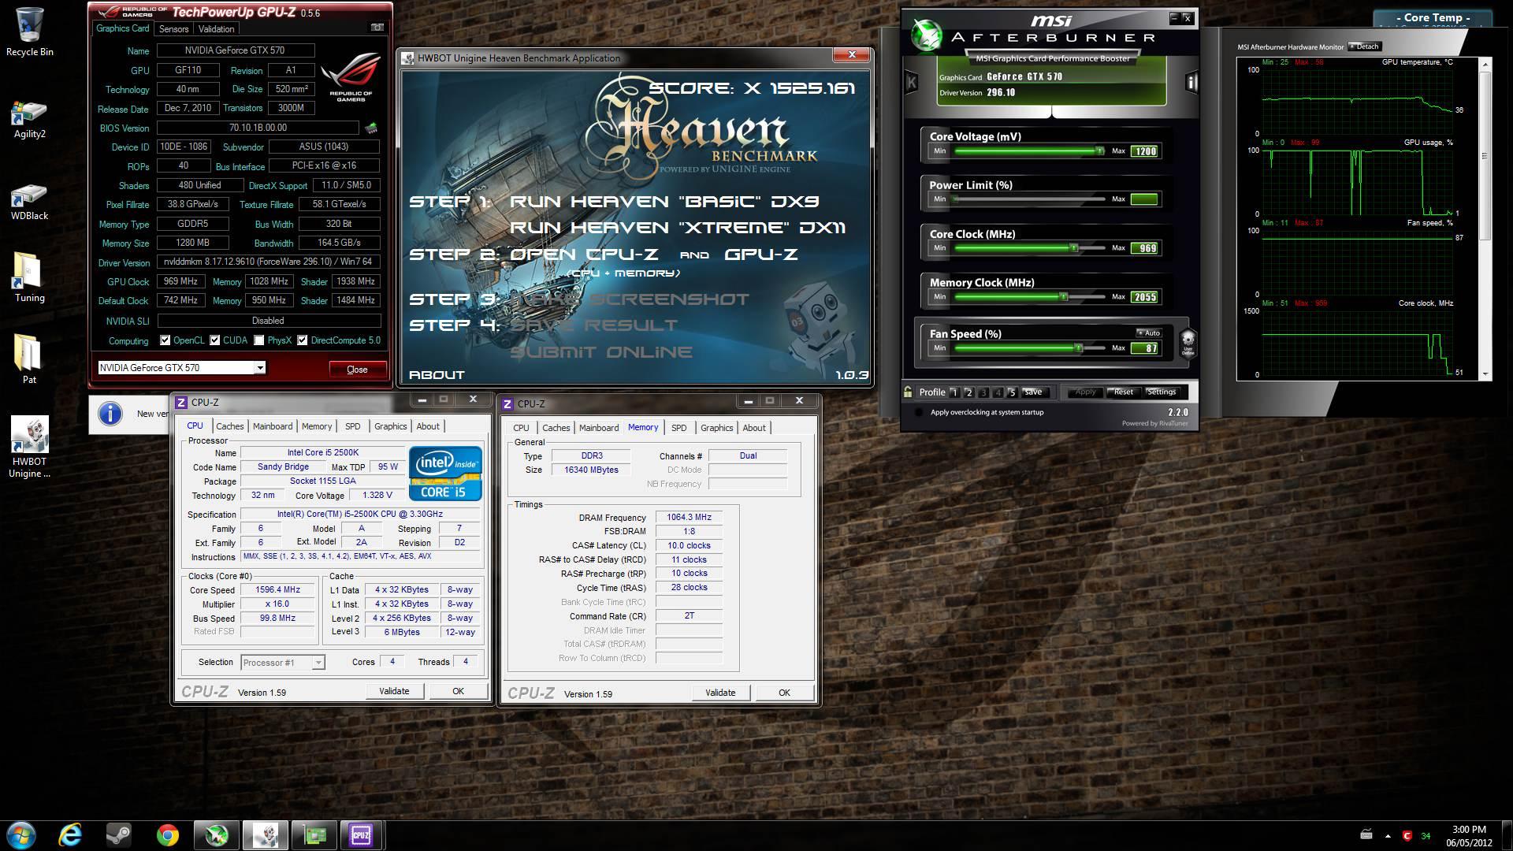Click Afterburner info i icon

(1191, 82)
